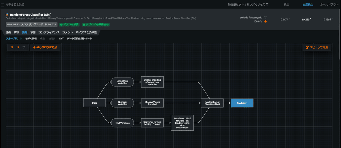Click the blueprint steps description under the model title
Viewport: 341px width, 148px height.
tap(101, 18)
